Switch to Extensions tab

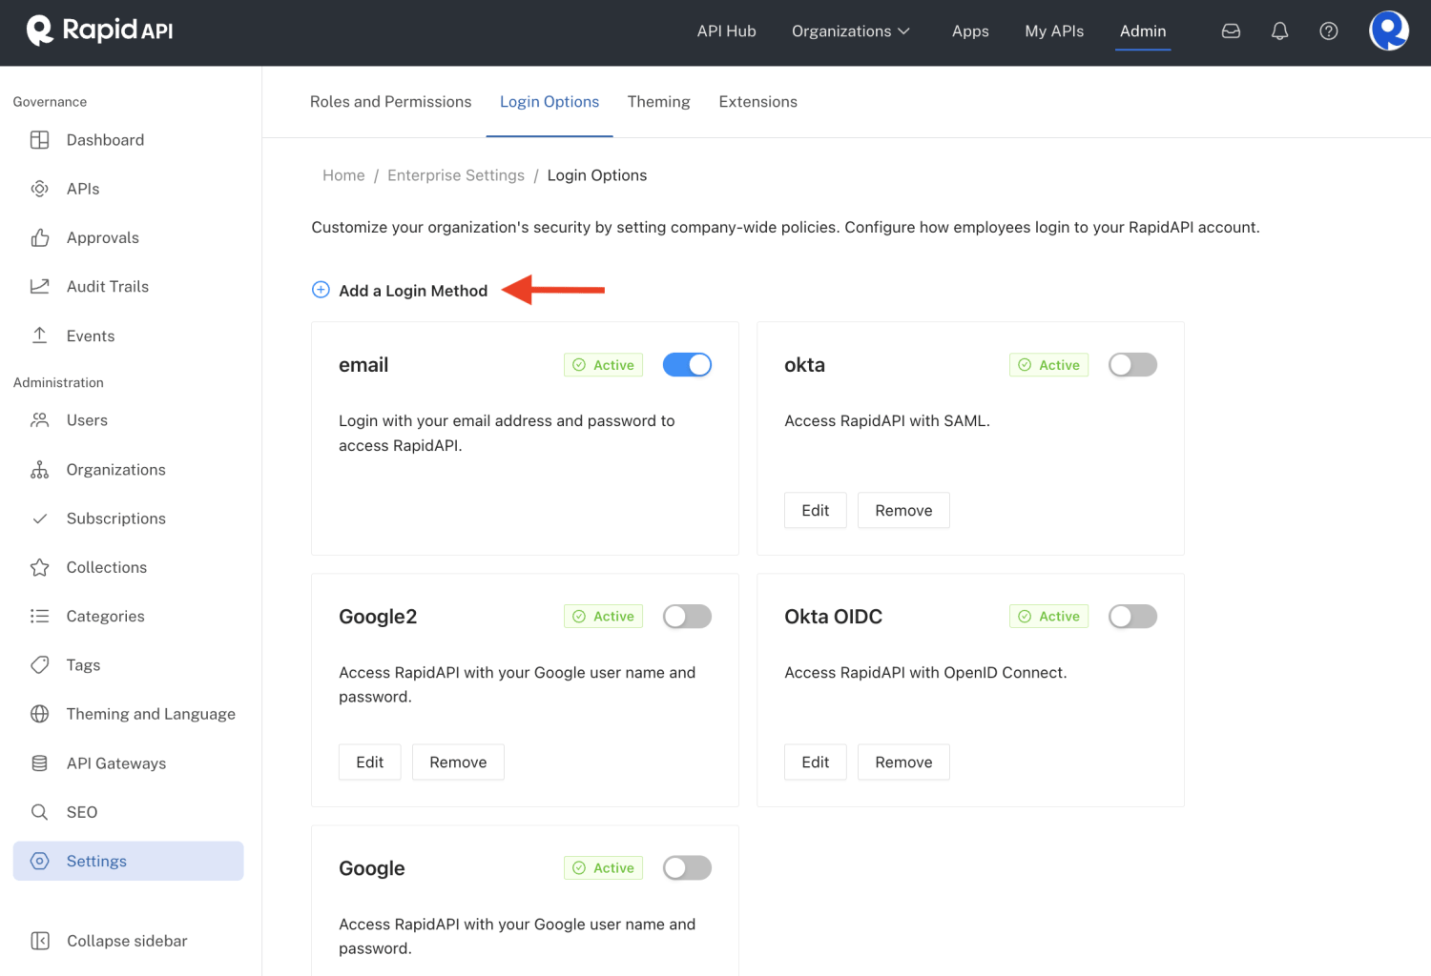(757, 102)
